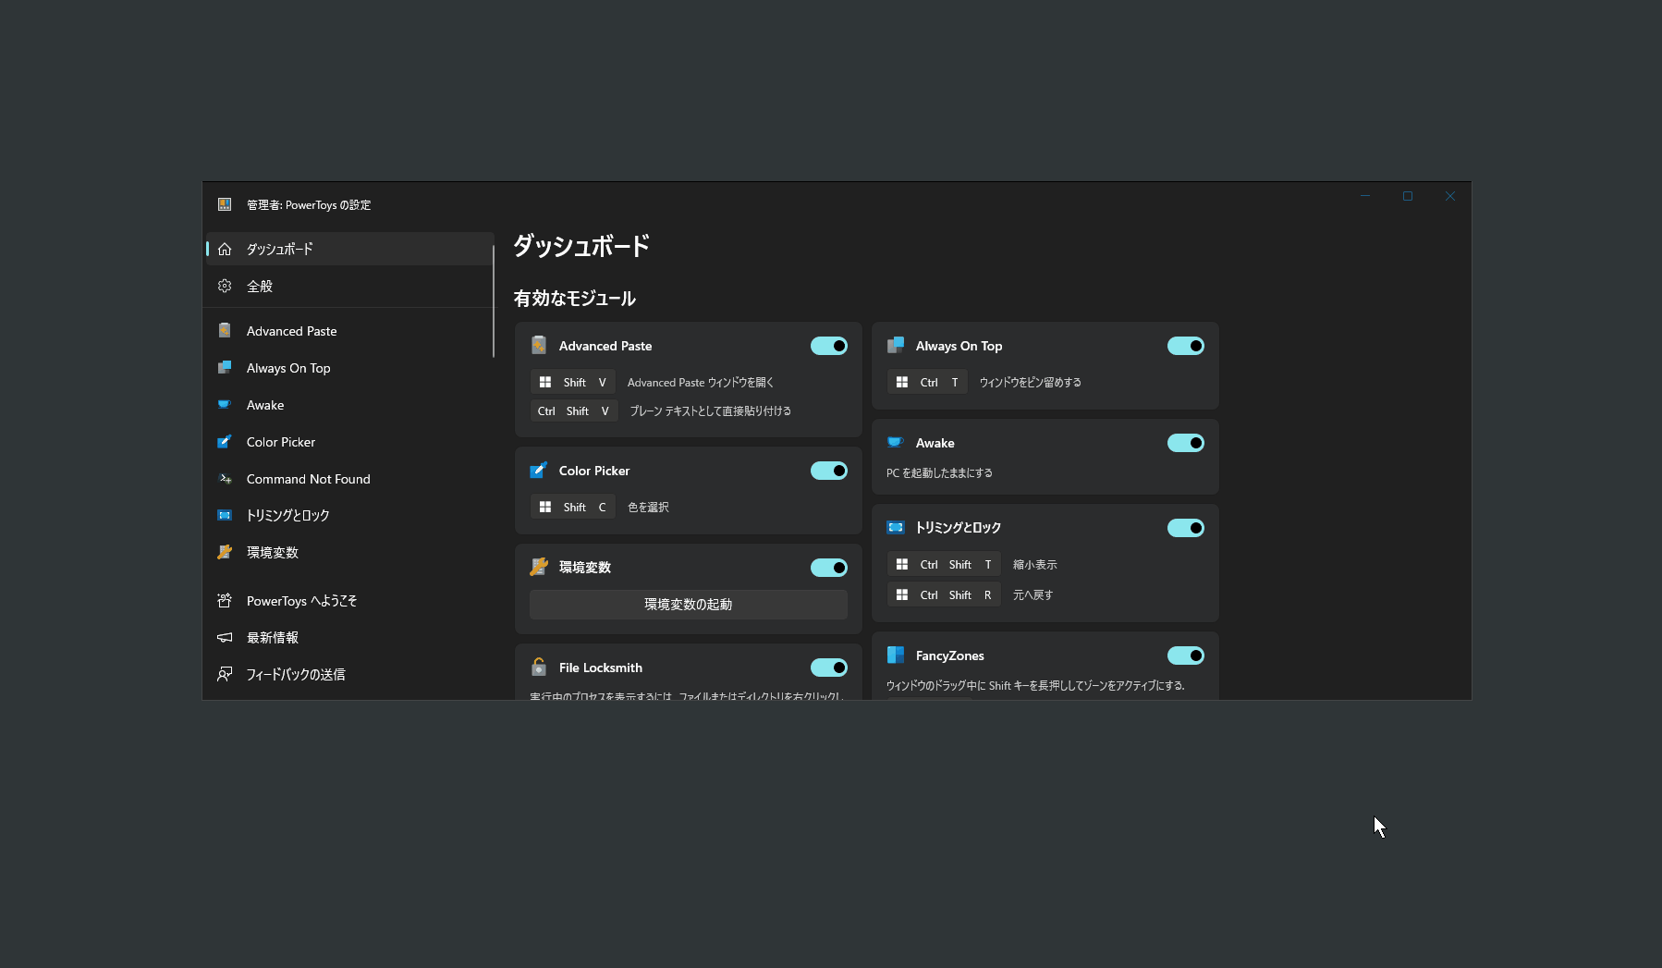
Task: Click the Command Not Found sidebar icon
Action: tap(225, 479)
